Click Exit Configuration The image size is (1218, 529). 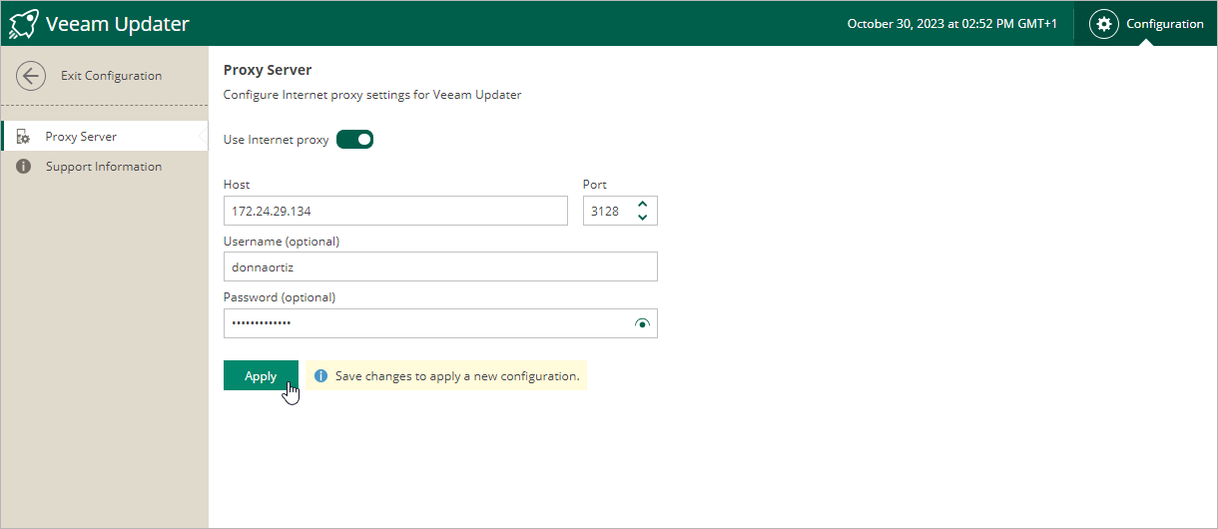[x=111, y=76]
